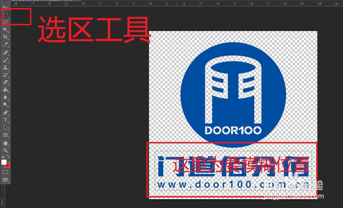Reset default foreground and background colors
Screen dimensions: 343x208
coord(2,157)
